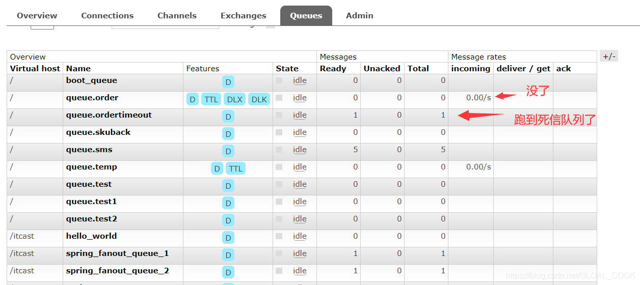Viewport: 640px width, 285px height.
Task: Click the DLK badge of queue.order
Action: point(259,99)
